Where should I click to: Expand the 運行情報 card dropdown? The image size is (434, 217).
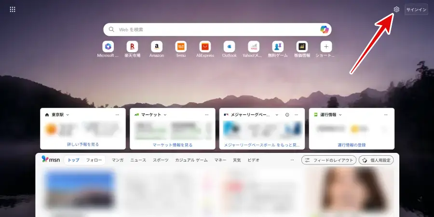[340, 115]
